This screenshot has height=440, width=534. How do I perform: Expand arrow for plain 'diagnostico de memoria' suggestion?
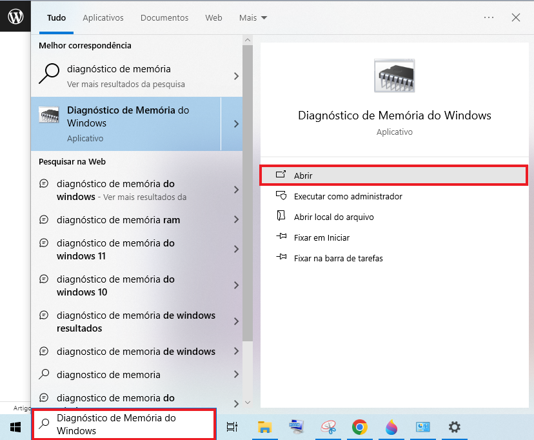[x=236, y=374]
